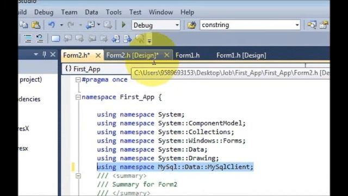Open the Redo history dropdown arrow
Viewport: 348px width, 196px height.
click(x=81, y=25)
